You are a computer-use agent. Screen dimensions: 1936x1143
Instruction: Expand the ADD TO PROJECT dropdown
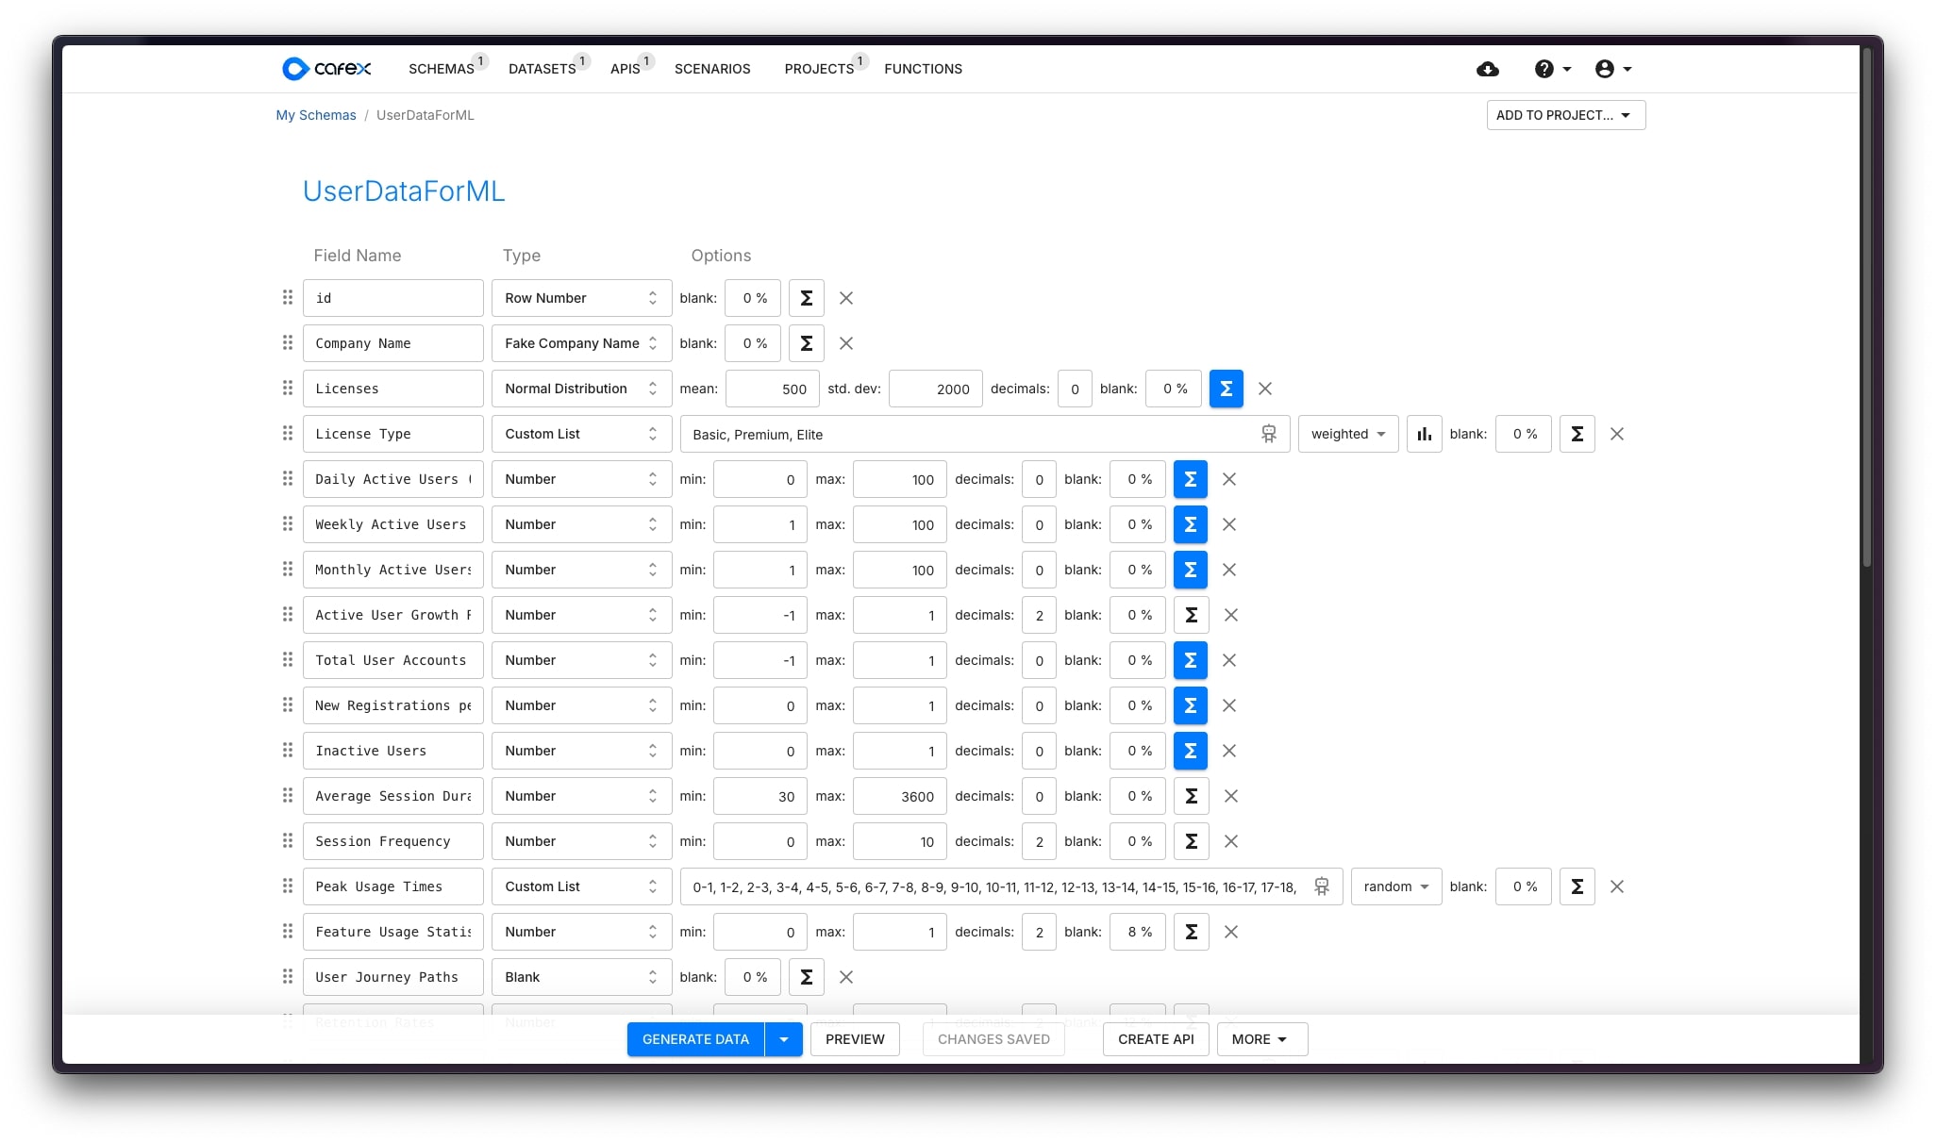click(1565, 115)
